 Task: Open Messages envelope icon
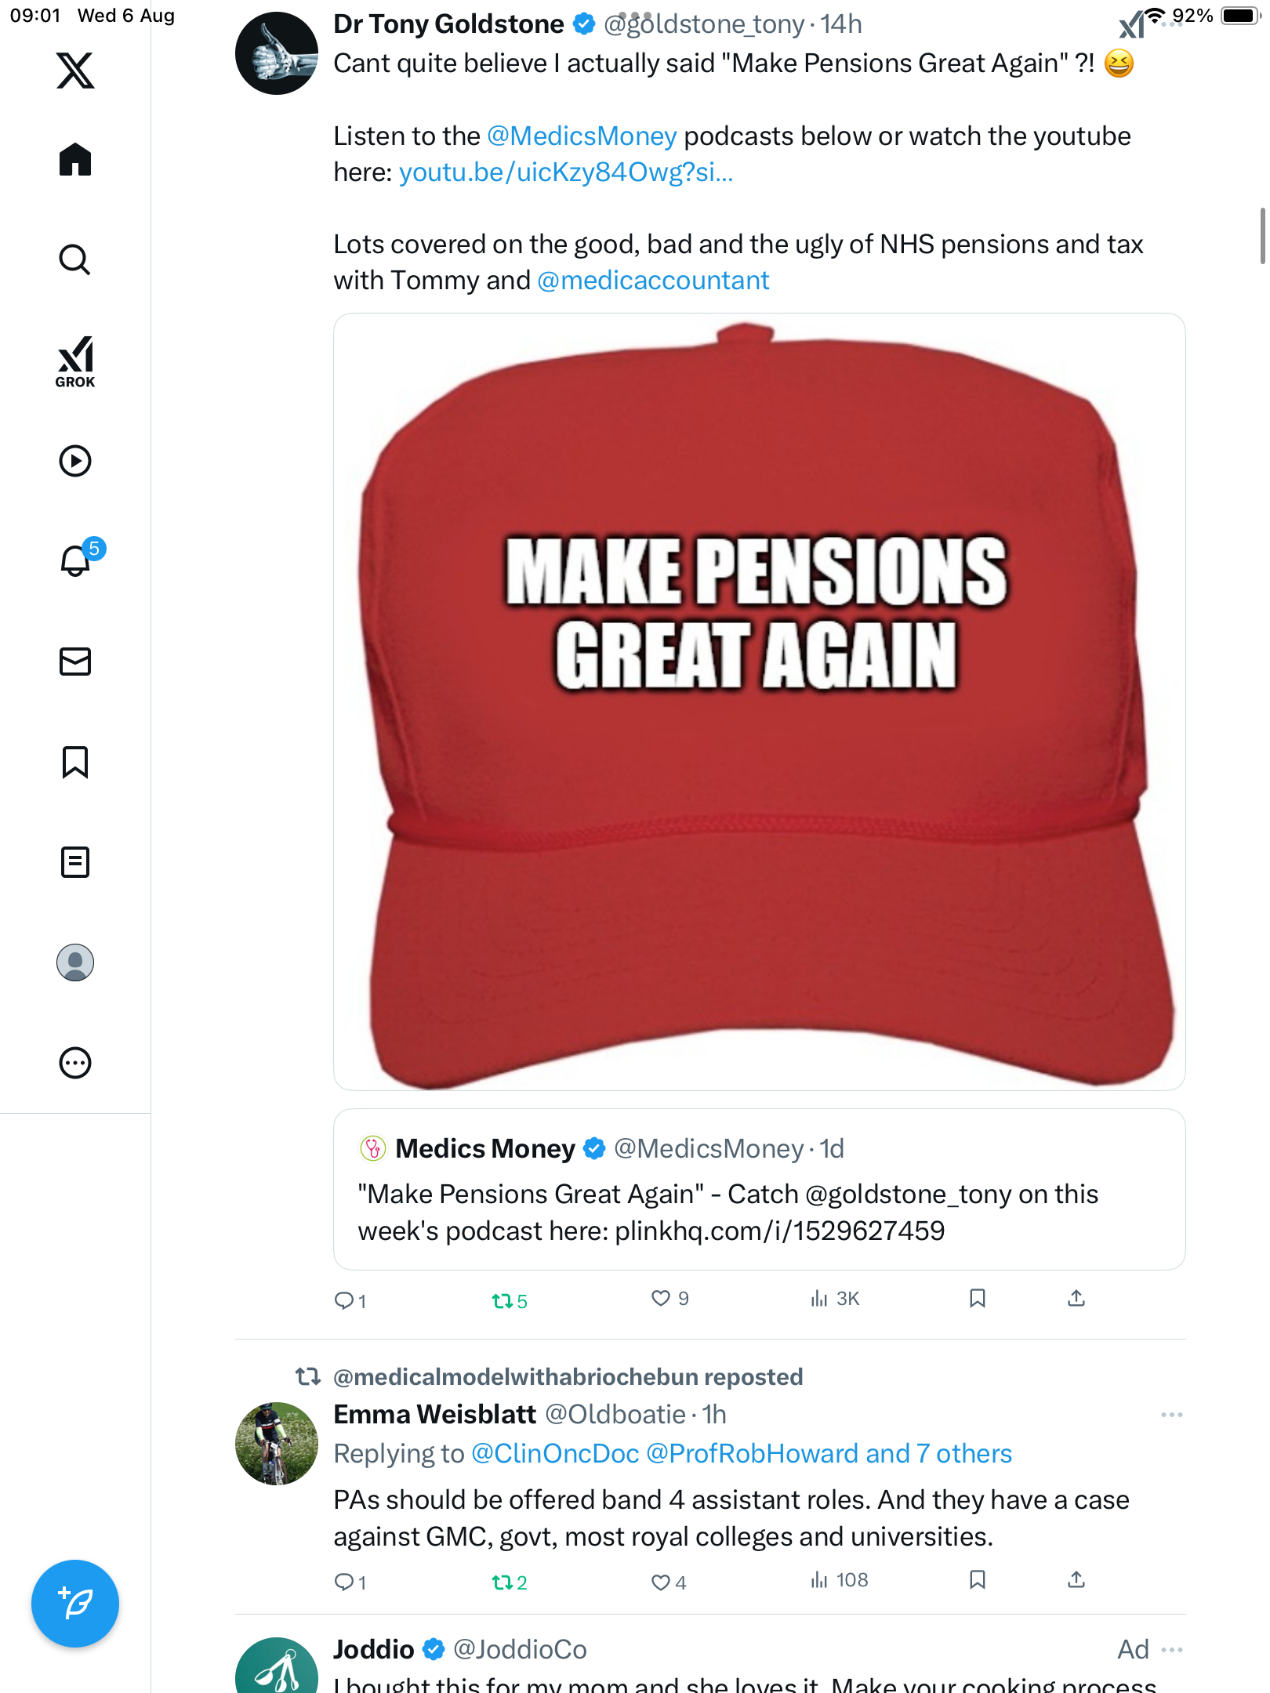pyautogui.click(x=75, y=662)
